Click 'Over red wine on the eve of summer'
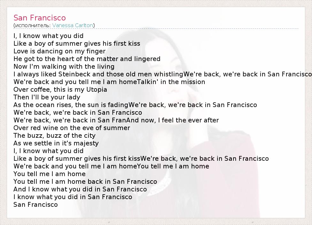 (x=72, y=128)
